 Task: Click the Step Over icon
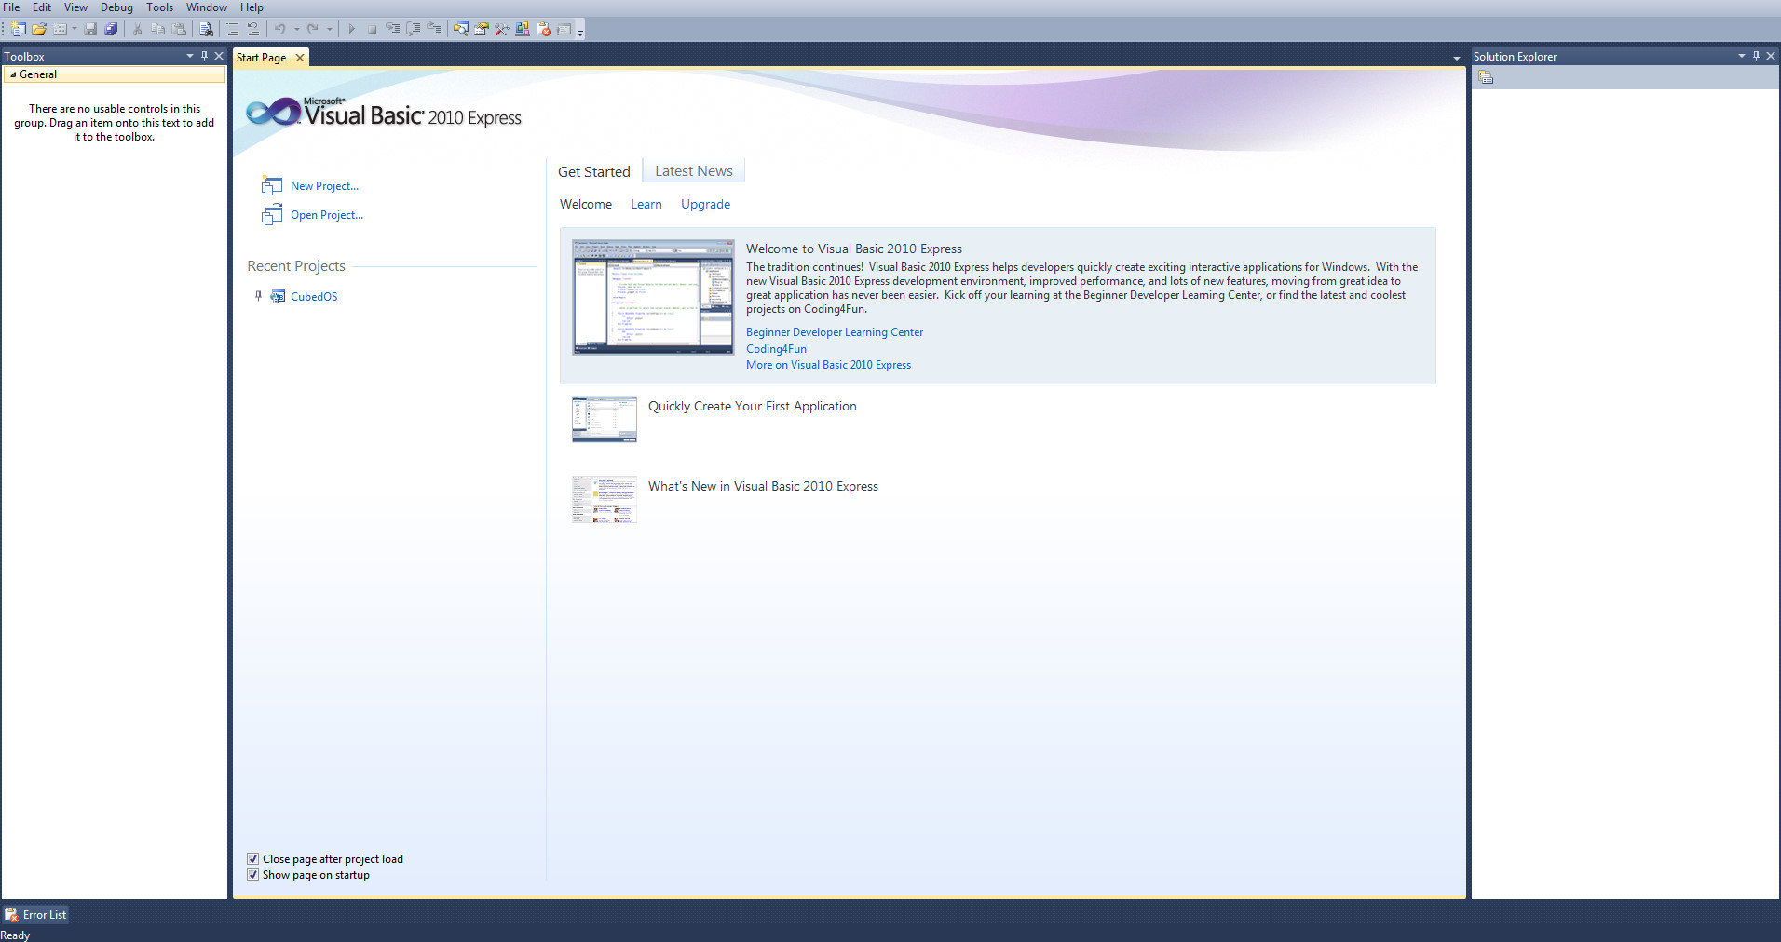[414, 29]
